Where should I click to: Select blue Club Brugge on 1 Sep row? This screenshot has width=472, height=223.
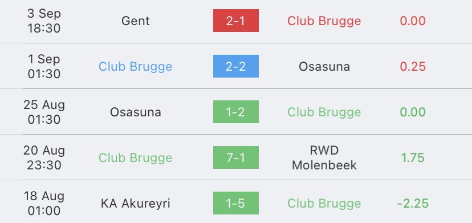(x=136, y=67)
